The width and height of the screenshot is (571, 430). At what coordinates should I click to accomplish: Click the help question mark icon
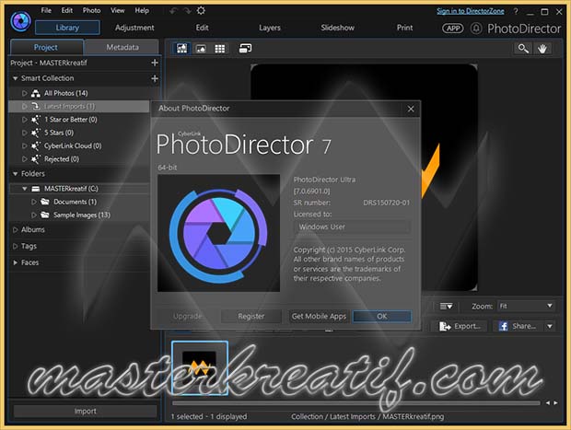click(516, 11)
